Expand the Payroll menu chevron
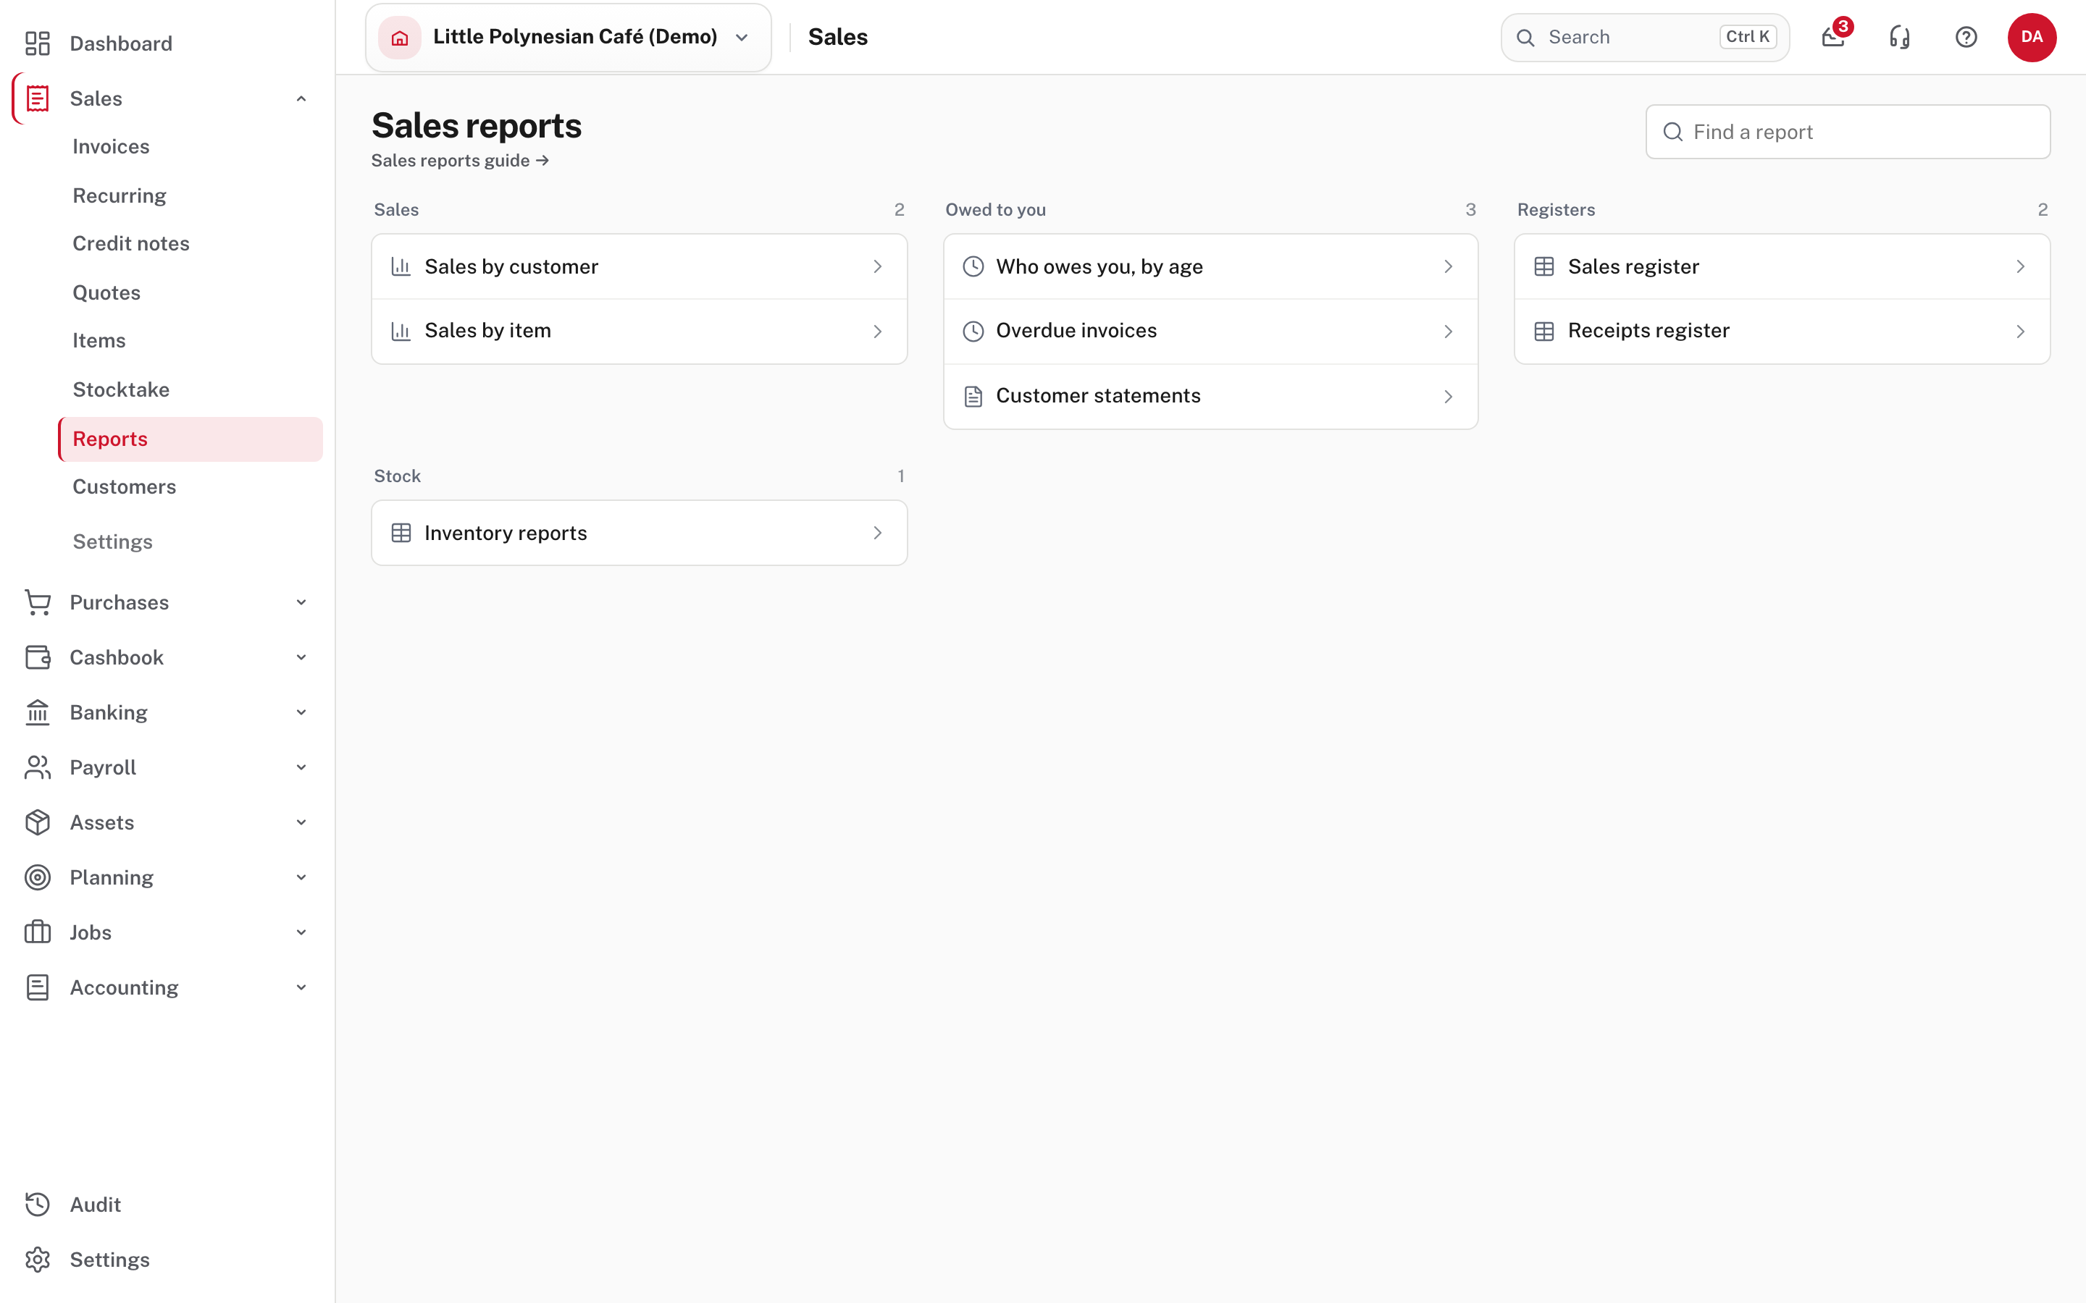This screenshot has height=1303, width=2086. point(301,767)
